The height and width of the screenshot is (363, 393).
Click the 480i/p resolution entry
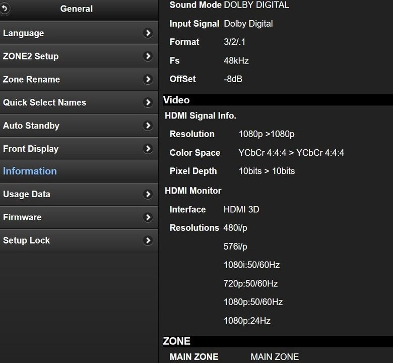[x=235, y=228]
